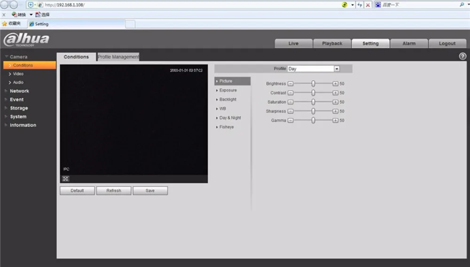470x267 pixels.
Task: Decrease Sharpness with minus button
Action: point(290,111)
